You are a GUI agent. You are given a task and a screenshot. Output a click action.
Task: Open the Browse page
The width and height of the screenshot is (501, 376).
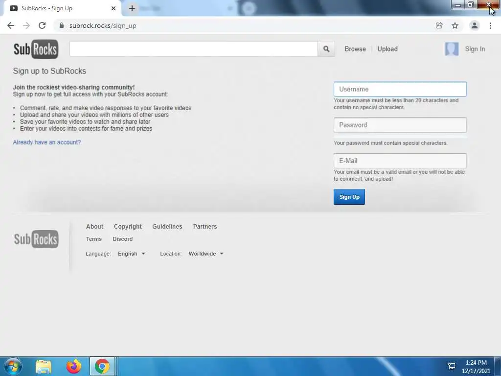coord(355,49)
